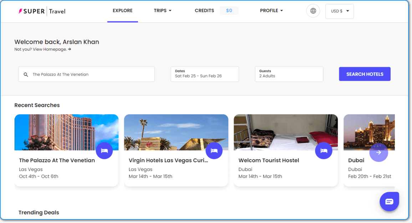This screenshot has height=223, width=412.
Task: Click bed icon on Palazzo card
Action: [x=104, y=151]
